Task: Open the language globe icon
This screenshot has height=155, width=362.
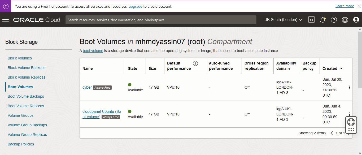Action: [345, 20]
